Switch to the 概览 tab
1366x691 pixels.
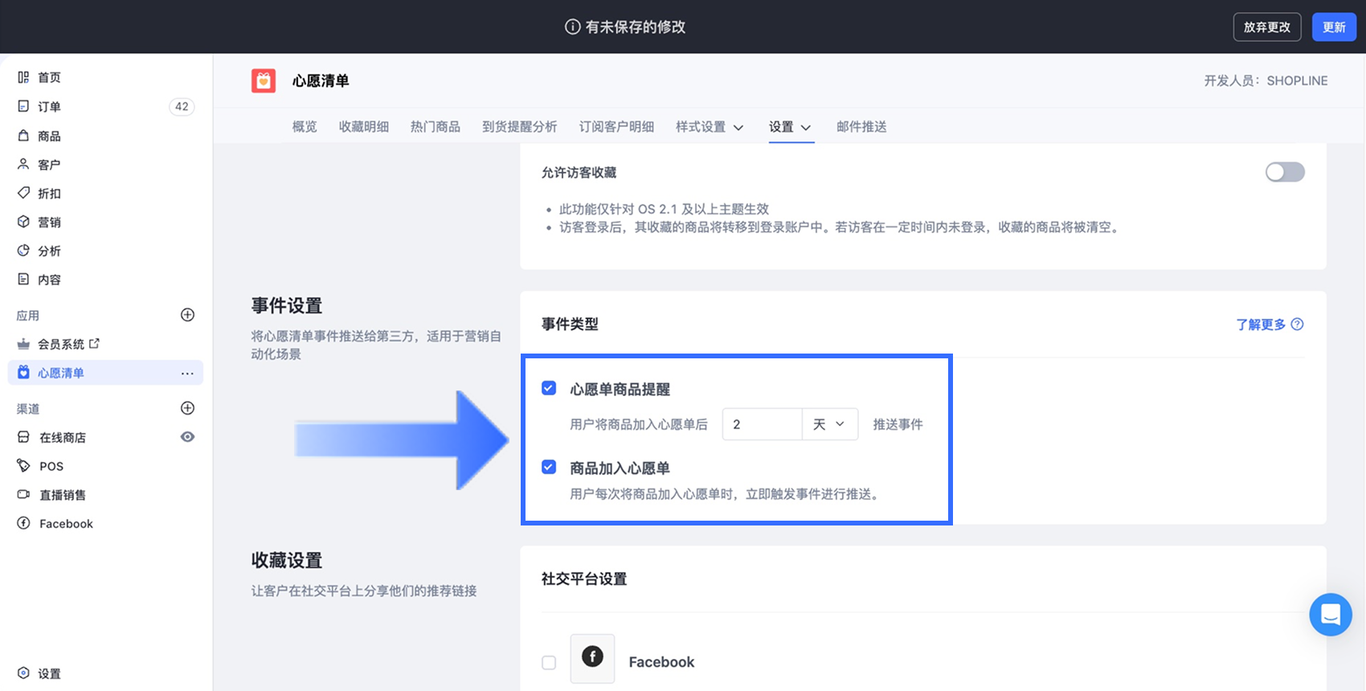[305, 127]
